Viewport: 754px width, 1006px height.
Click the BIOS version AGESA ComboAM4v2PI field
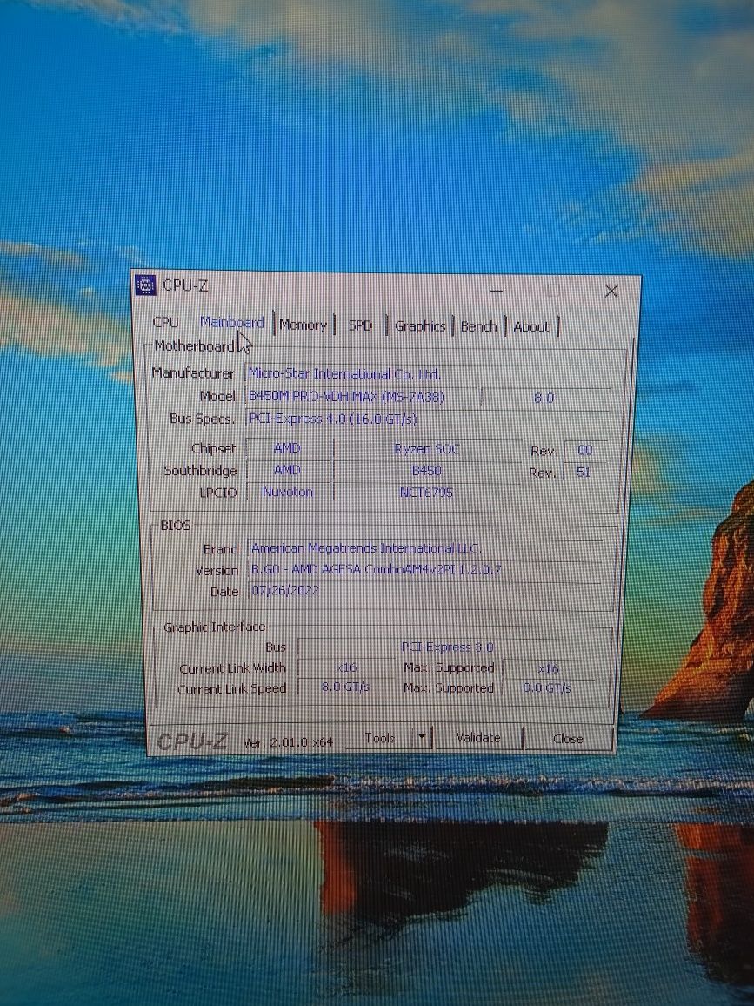(426, 570)
